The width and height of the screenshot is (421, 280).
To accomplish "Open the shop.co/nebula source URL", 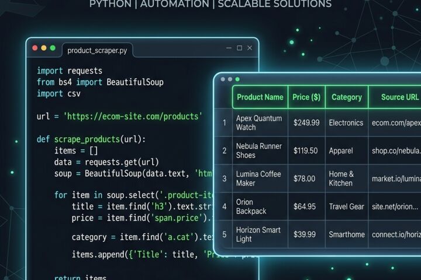I will (x=396, y=150).
